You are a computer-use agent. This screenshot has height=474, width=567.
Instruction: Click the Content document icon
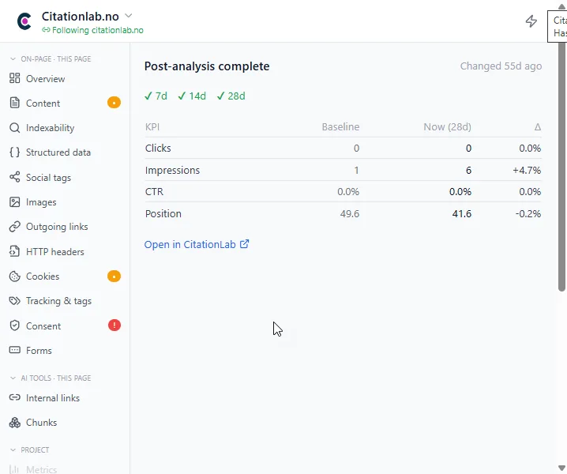click(14, 103)
